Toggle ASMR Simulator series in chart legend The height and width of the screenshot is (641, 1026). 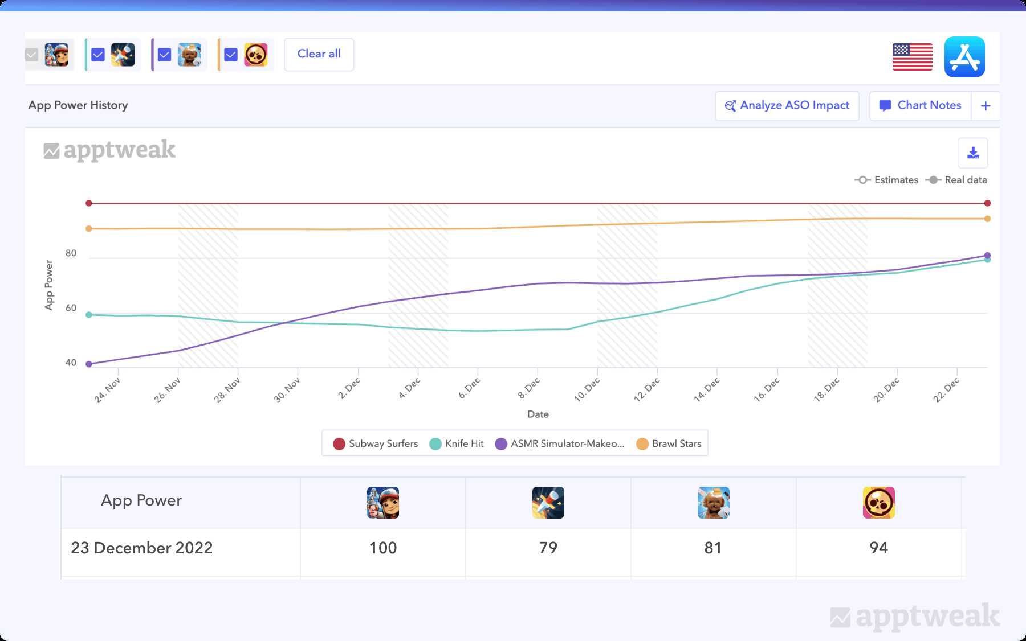pos(560,443)
